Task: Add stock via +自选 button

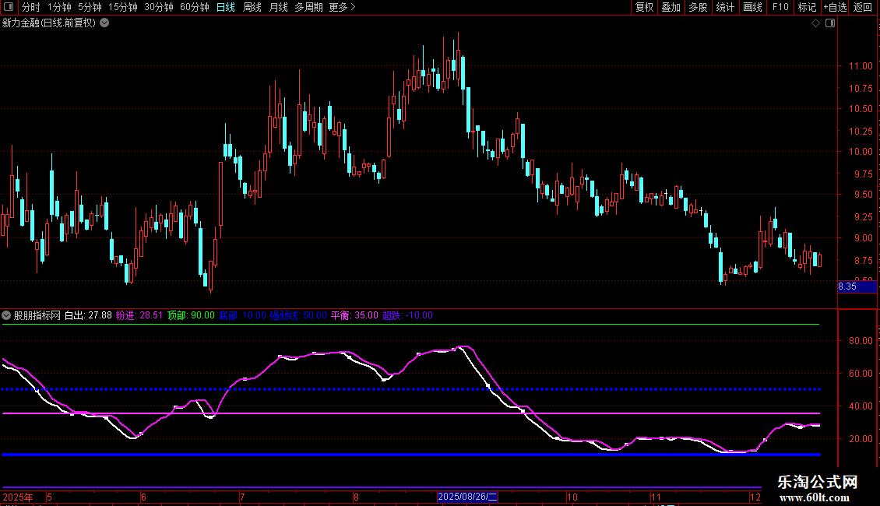Action: point(835,7)
